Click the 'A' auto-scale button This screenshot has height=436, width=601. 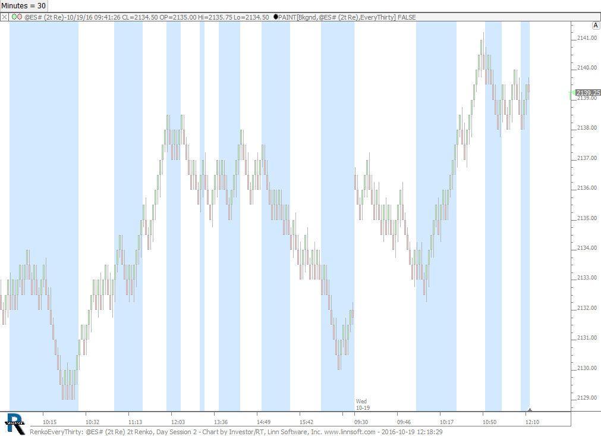point(595,26)
